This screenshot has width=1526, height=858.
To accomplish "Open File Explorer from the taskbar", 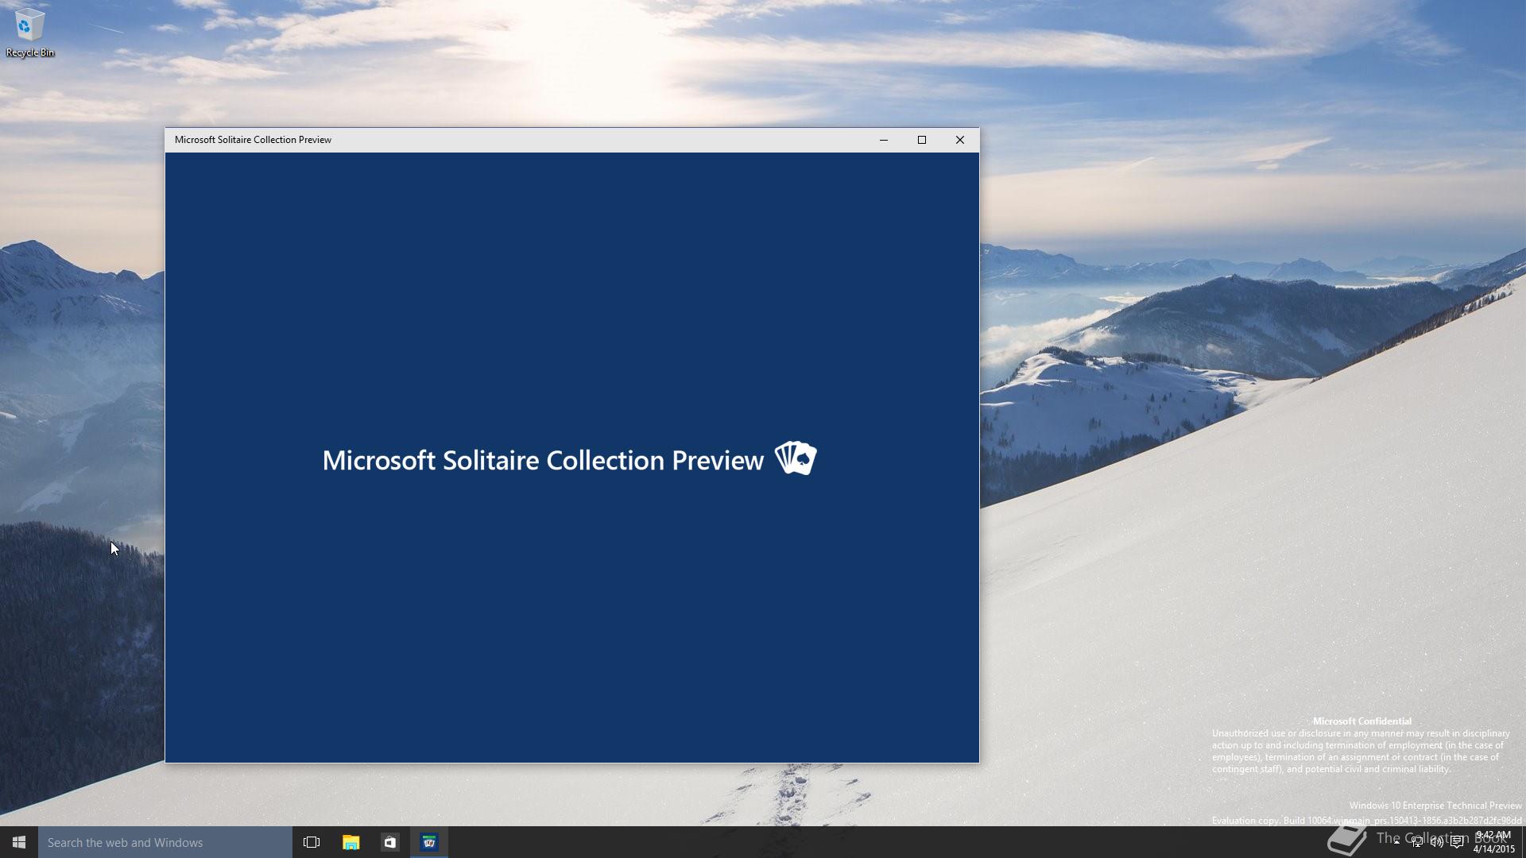I will (351, 842).
